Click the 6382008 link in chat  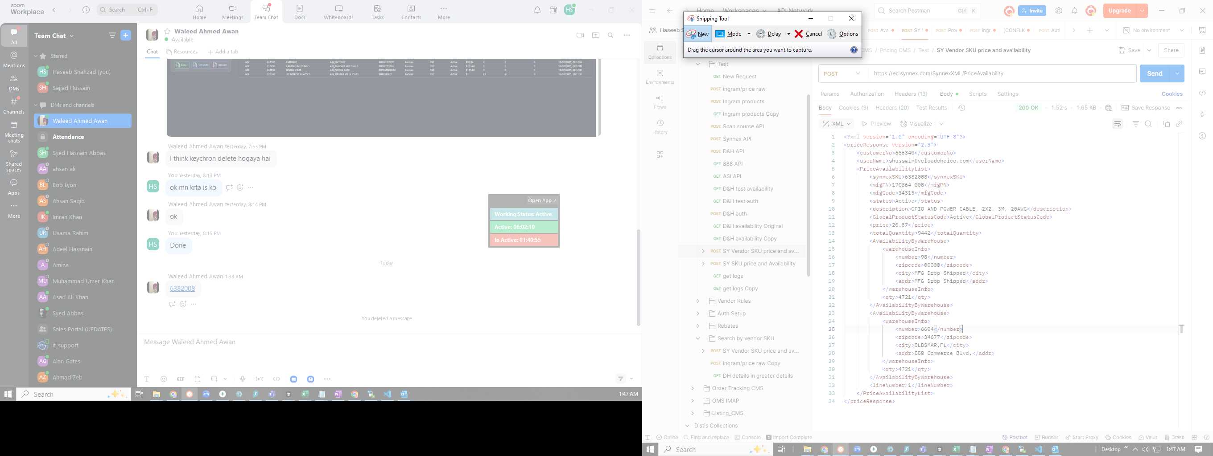(x=182, y=289)
